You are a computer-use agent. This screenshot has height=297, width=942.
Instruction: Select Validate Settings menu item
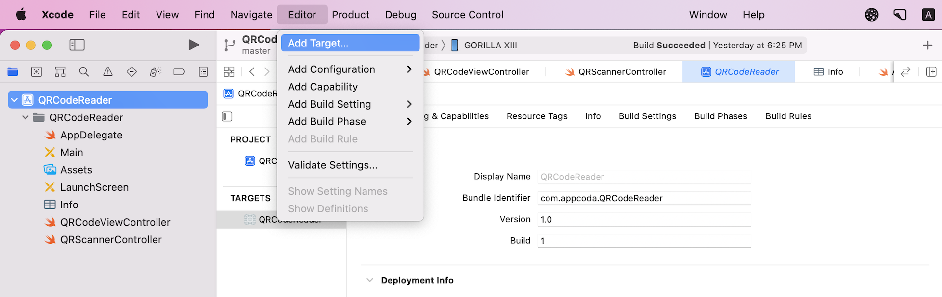333,165
